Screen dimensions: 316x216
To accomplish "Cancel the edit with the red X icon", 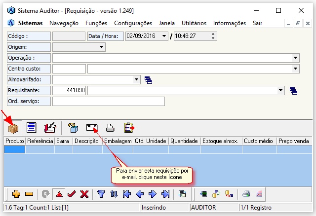I will tap(84, 194).
